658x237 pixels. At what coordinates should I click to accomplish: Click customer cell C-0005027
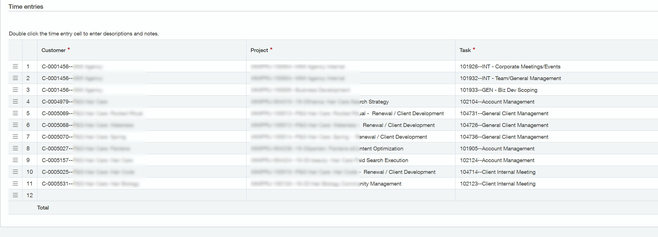142,148
